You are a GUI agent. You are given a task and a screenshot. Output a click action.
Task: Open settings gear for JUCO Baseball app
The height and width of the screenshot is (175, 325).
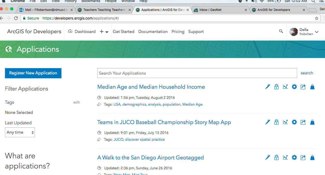pyautogui.click(x=294, y=122)
